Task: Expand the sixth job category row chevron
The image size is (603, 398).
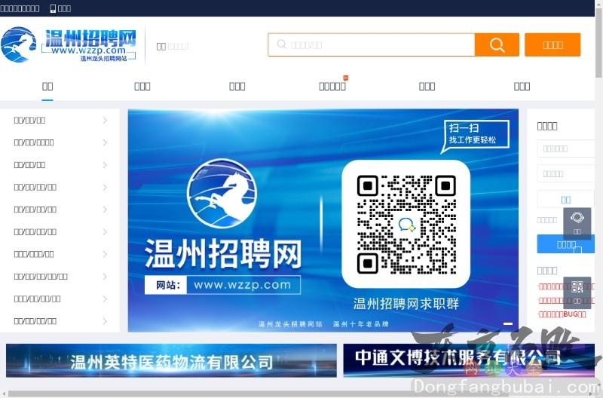Action: pos(105,232)
